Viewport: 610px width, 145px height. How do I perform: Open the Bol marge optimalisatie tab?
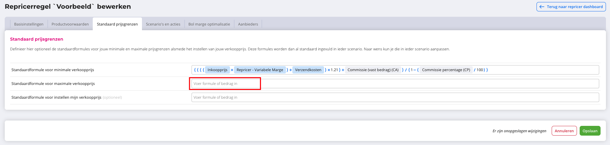tap(209, 24)
